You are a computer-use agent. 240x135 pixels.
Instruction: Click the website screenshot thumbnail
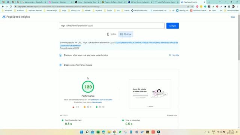point(150,94)
